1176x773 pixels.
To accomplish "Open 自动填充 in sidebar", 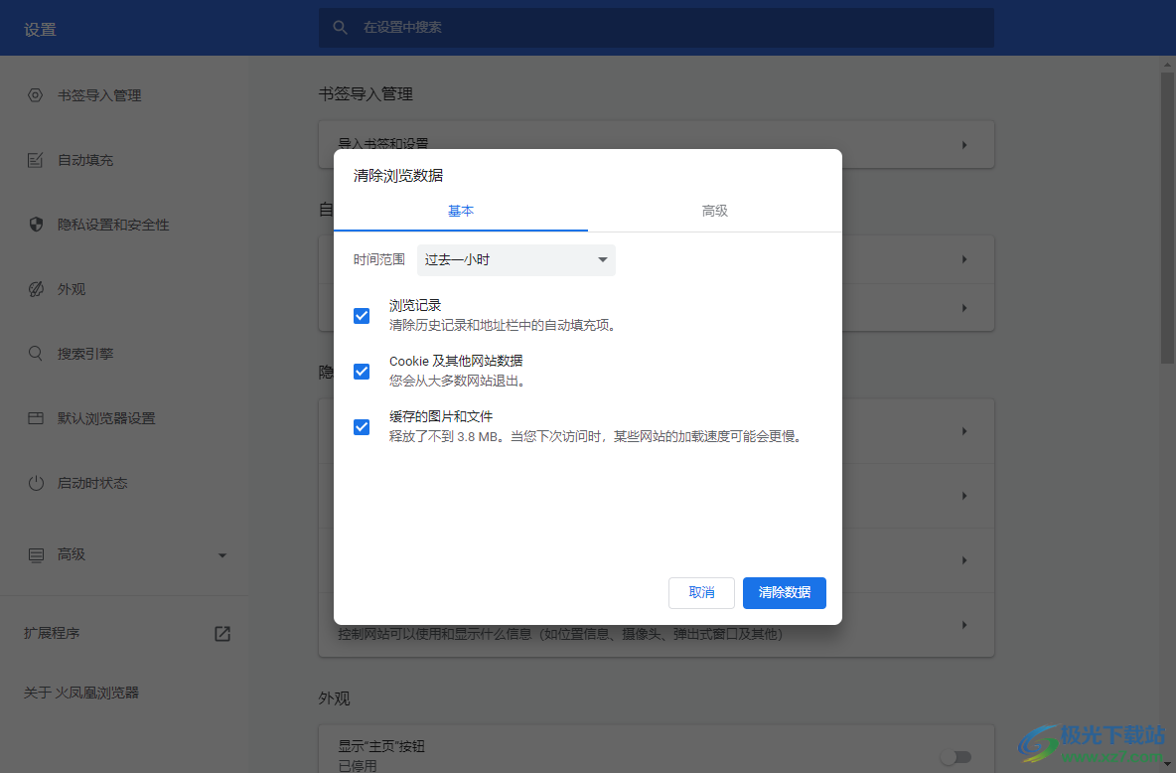I will [85, 160].
